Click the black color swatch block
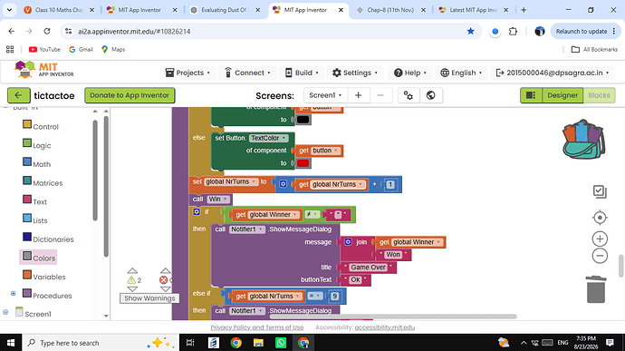The image size is (625, 351). (x=303, y=120)
